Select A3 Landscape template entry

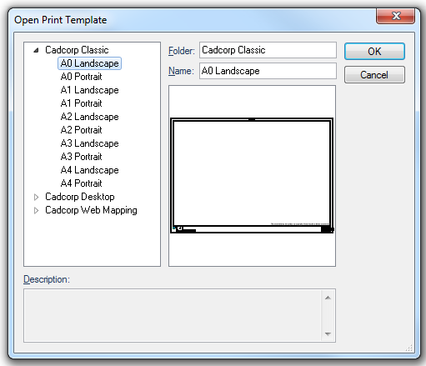tap(89, 143)
